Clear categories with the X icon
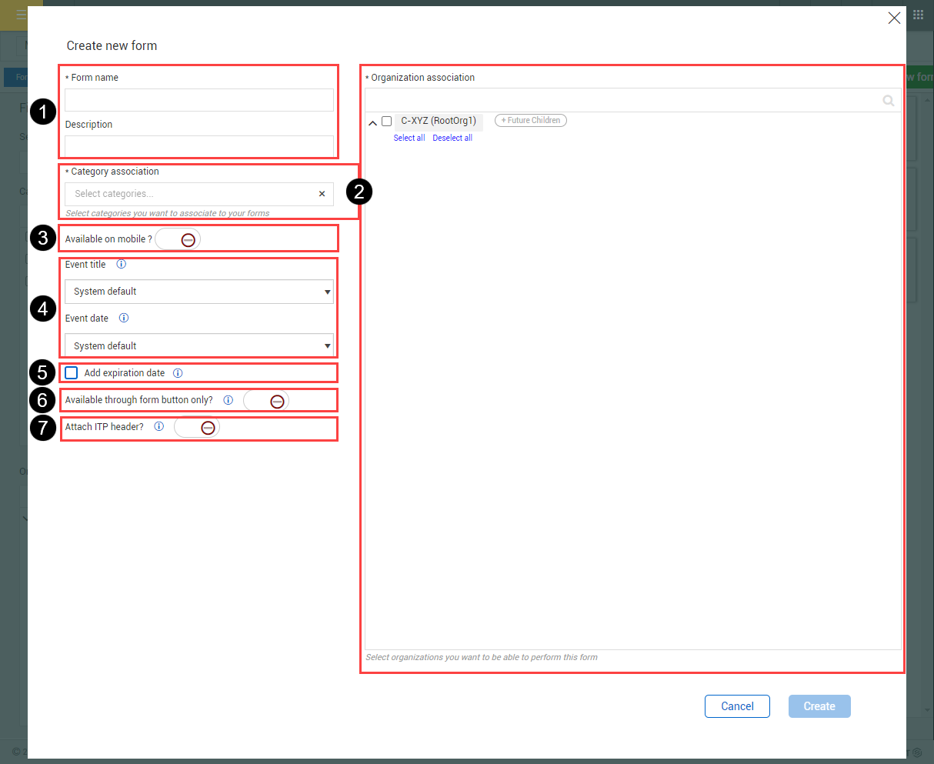The height and width of the screenshot is (764, 934). click(x=322, y=194)
